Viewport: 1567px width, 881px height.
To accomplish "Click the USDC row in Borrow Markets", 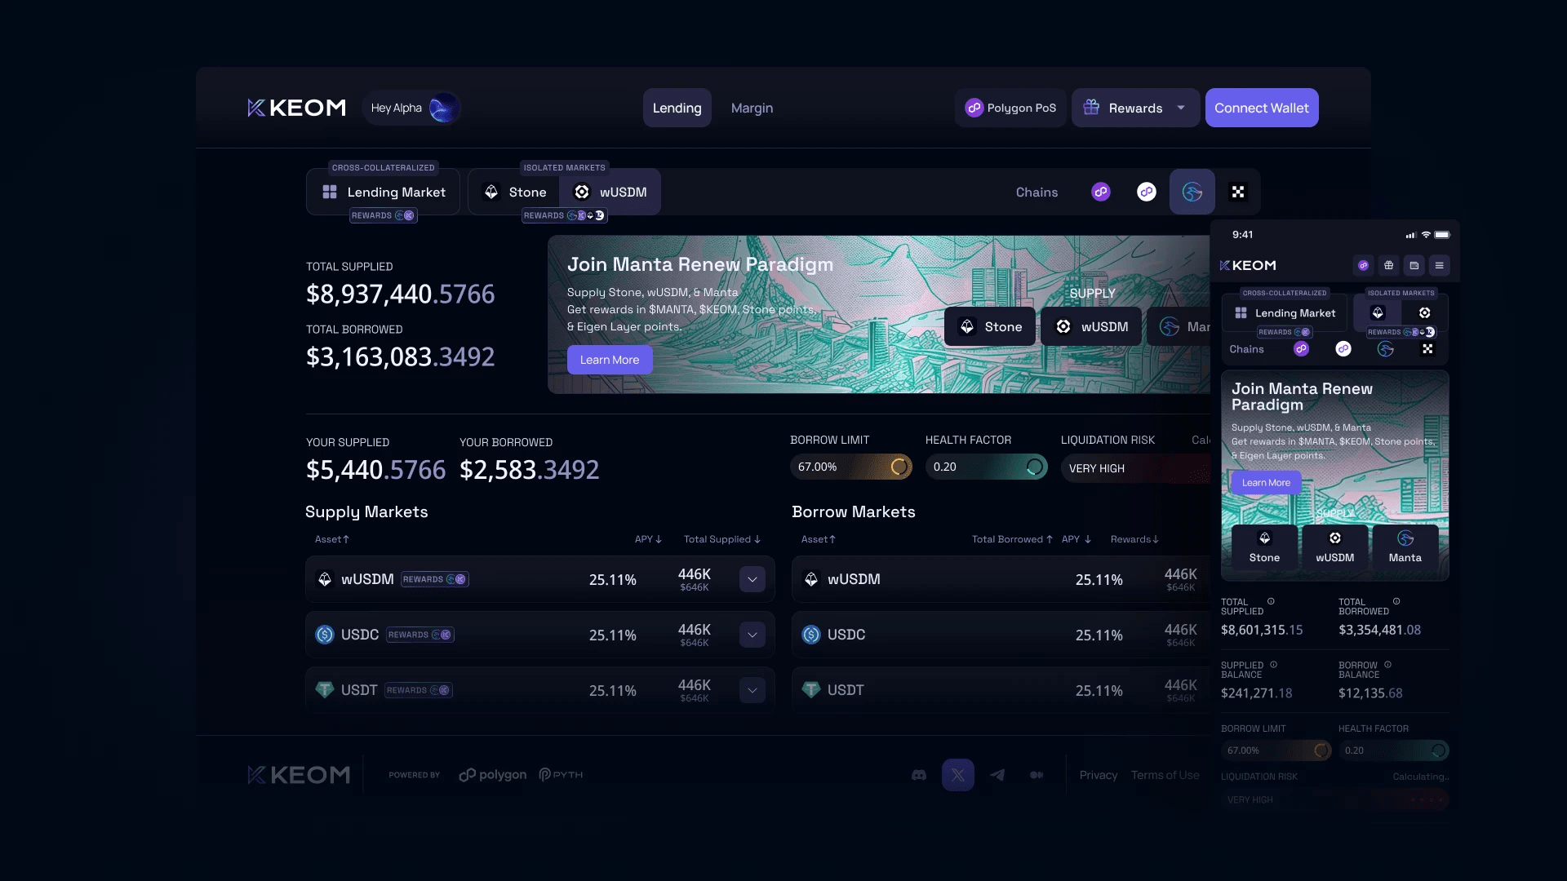I will [x=1001, y=635].
